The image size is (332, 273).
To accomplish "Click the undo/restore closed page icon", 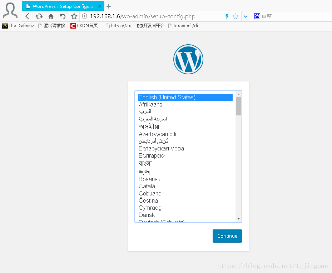I will 63,16.
